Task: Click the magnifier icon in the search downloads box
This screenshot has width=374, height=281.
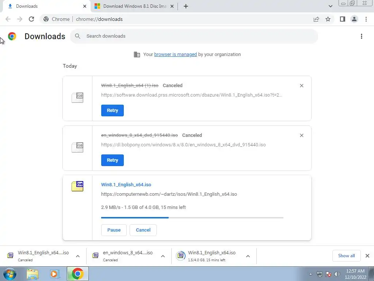Action: [x=77, y=36]
